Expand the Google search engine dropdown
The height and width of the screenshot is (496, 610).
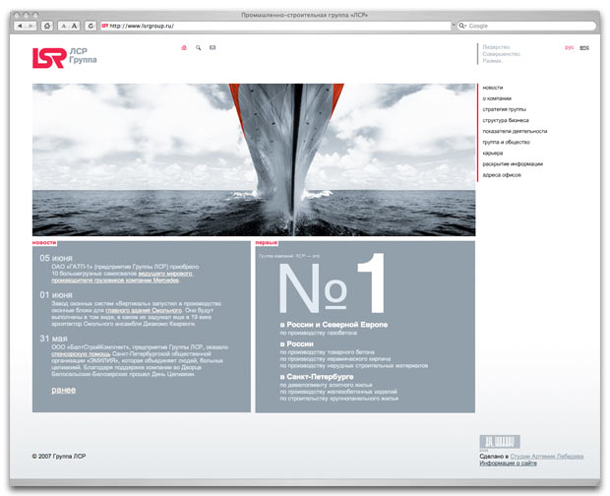(x=464, y=25)
